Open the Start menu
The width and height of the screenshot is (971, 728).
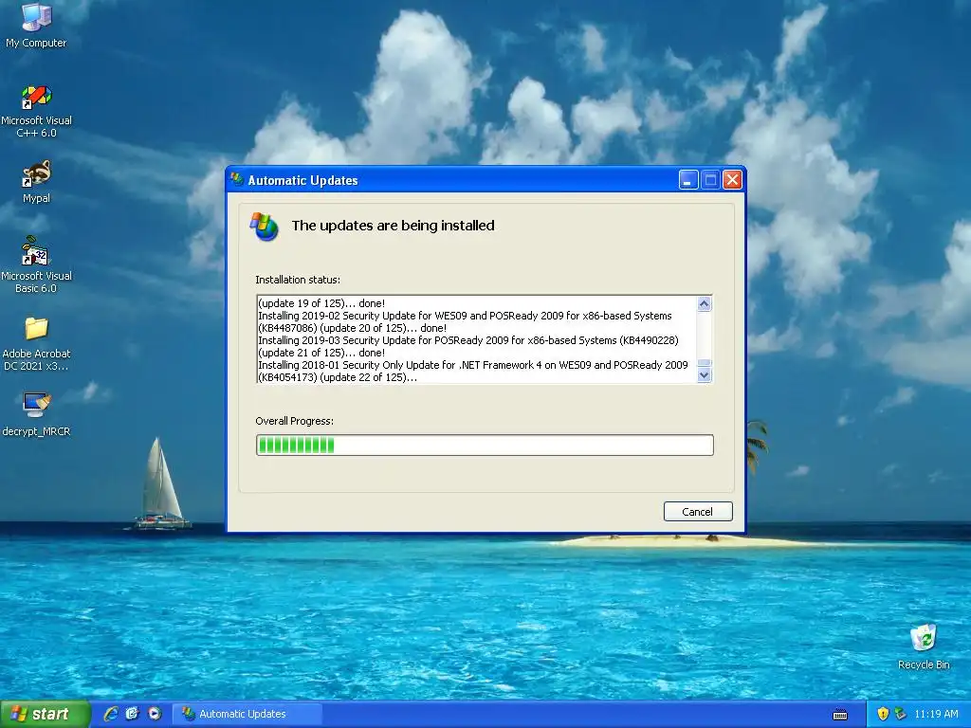(x=44, y=714)
